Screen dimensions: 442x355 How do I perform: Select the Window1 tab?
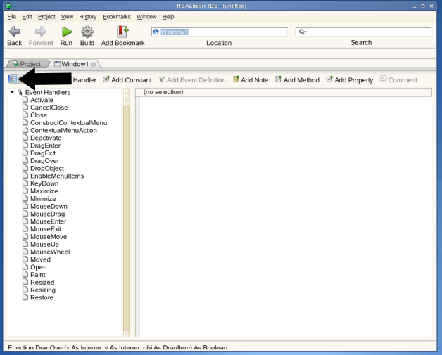[x=75, y=64]
